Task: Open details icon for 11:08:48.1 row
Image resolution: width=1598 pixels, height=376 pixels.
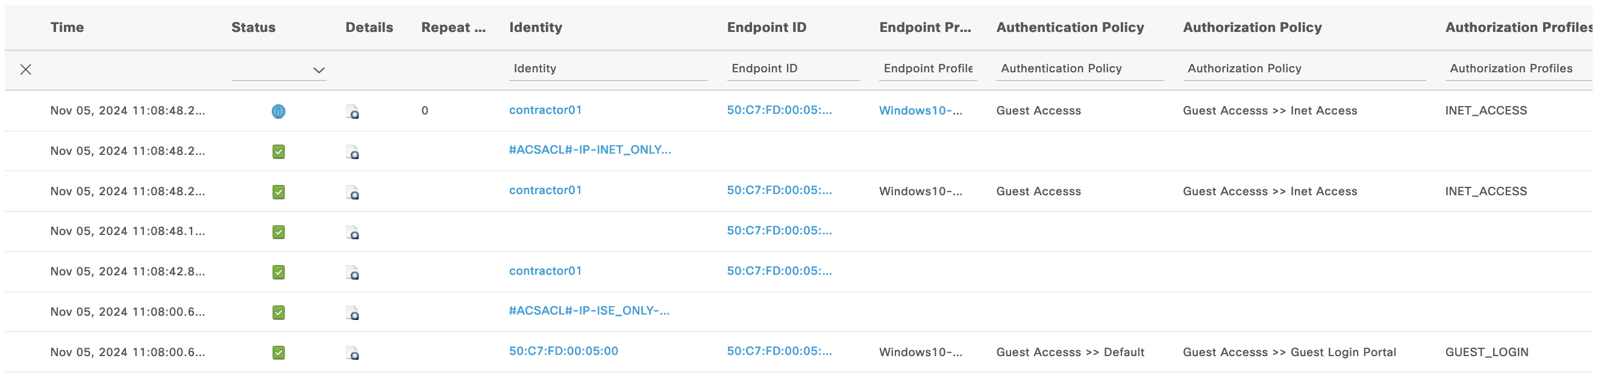Action: click(x=352, y=233)
